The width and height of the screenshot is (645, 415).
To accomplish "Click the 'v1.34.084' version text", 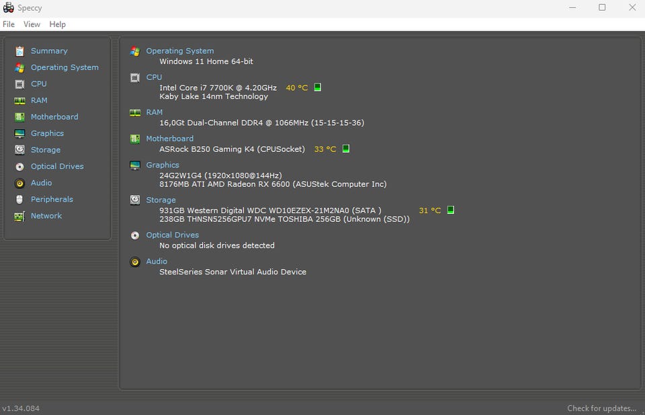I will [21, 408].
